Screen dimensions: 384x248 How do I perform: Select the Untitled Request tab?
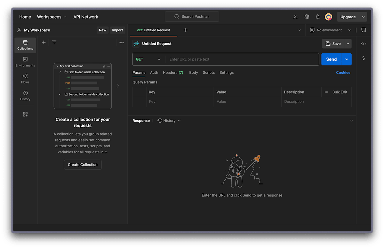click(x=154, y=30)
